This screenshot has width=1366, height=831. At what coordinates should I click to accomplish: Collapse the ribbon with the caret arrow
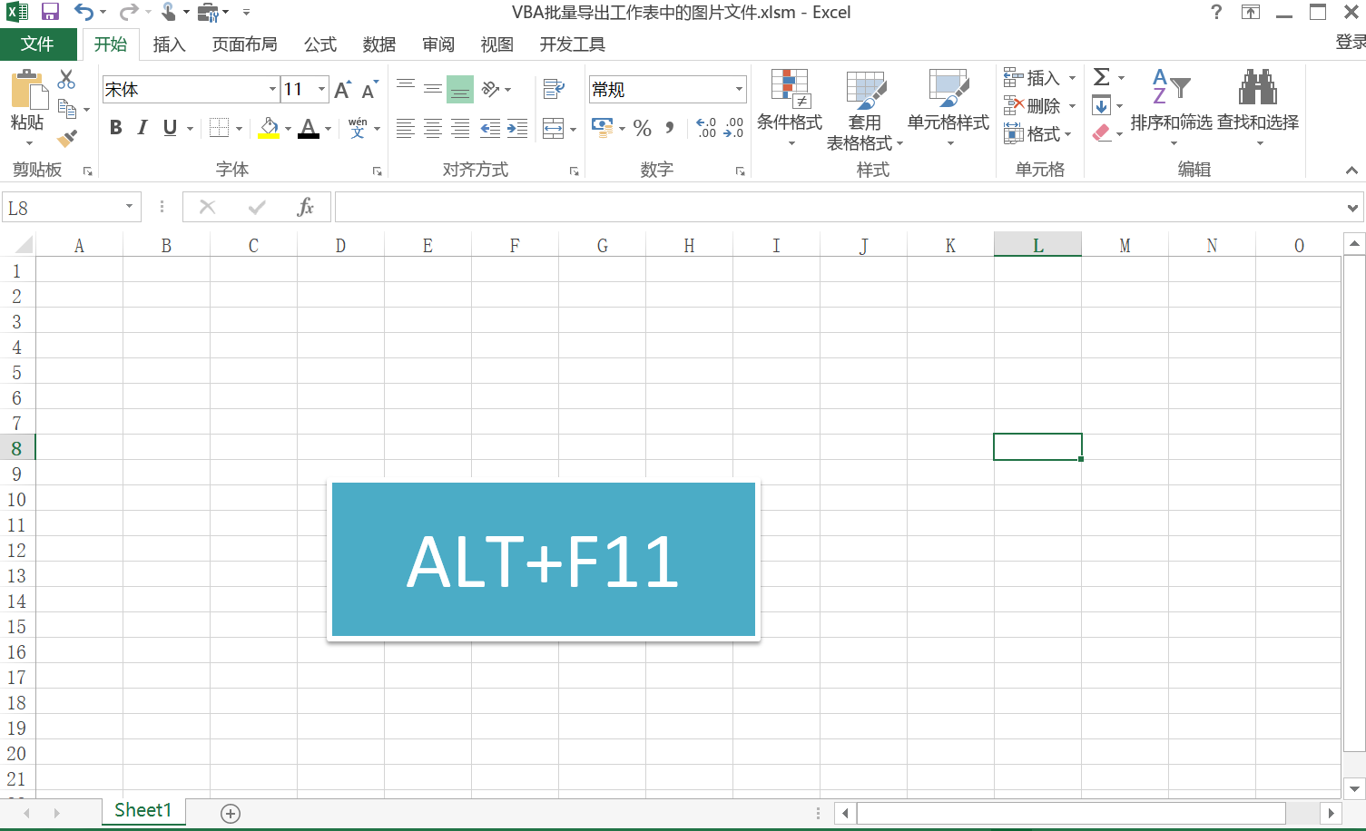[1351, 170]
